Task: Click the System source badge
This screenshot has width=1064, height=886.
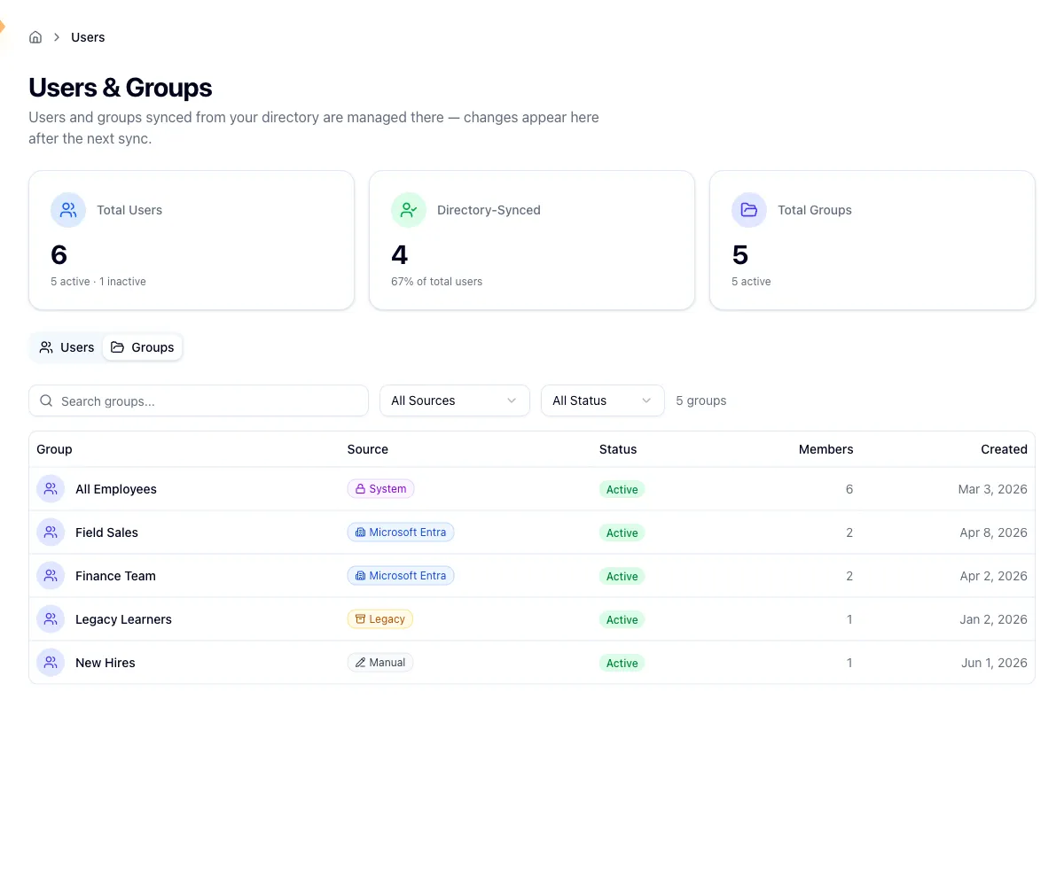Action: (x=380, y=489)
